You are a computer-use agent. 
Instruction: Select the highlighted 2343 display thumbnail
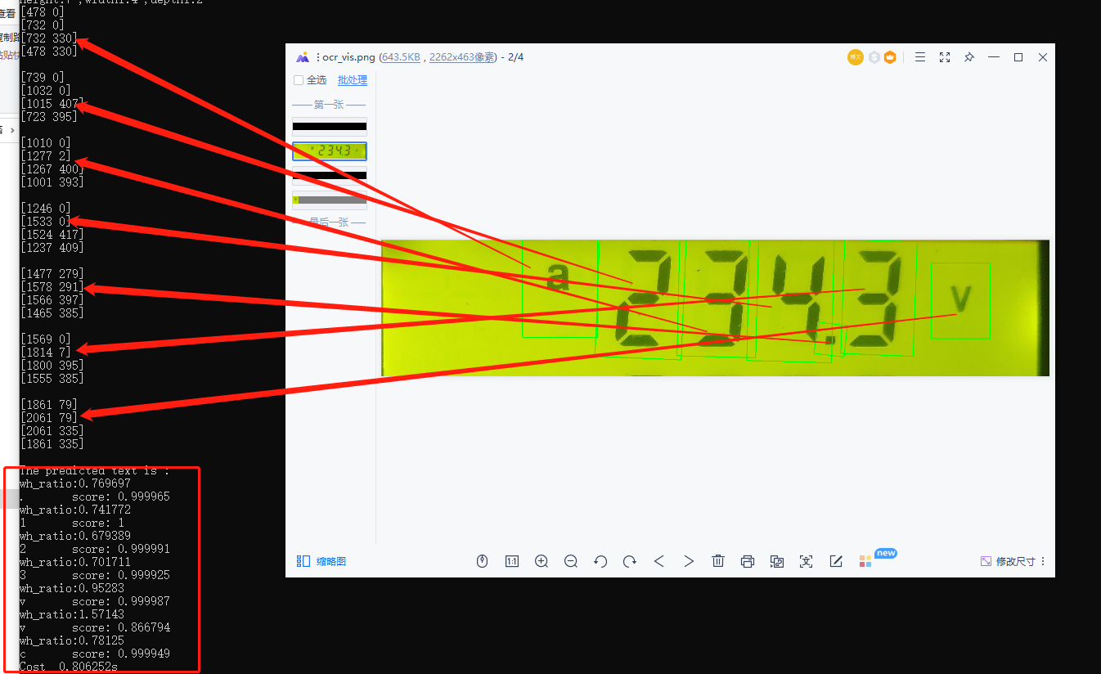click(x=329, y=151)
